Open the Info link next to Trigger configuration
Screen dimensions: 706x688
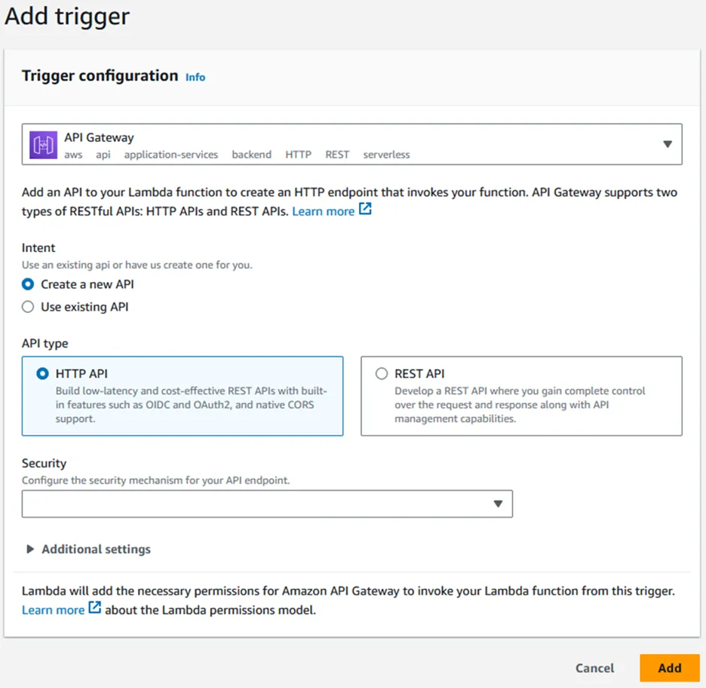coord(195,77)
